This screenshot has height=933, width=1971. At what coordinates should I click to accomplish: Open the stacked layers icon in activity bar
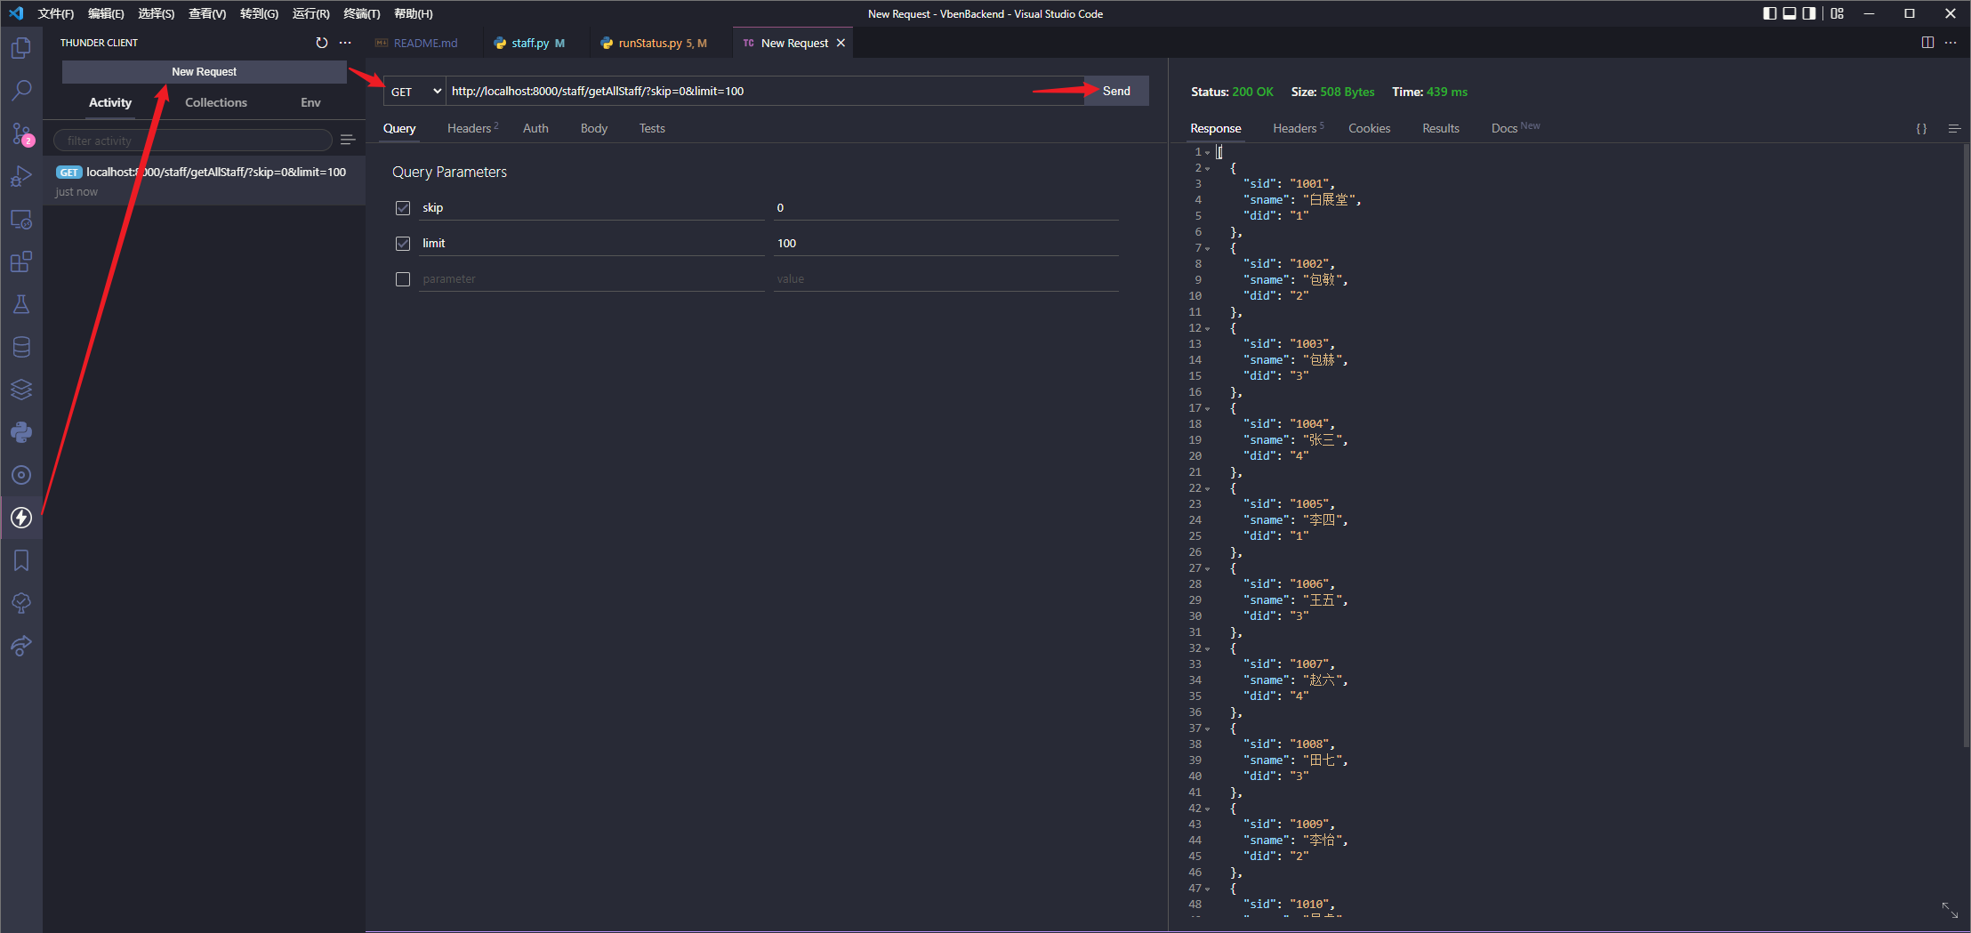(x=21, y=390)
